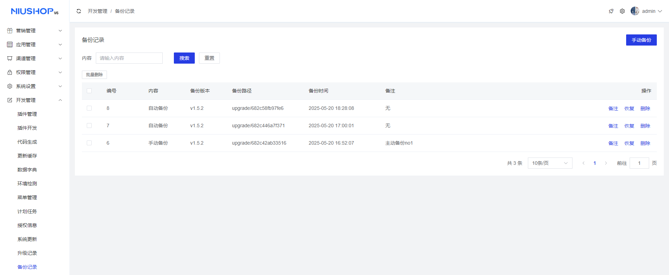This screenshot has width=669, height=275.
Task: Click the admin user avatar
Action: point(635,11)
